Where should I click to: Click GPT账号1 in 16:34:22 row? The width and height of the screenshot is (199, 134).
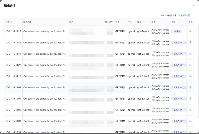point(120,65)
